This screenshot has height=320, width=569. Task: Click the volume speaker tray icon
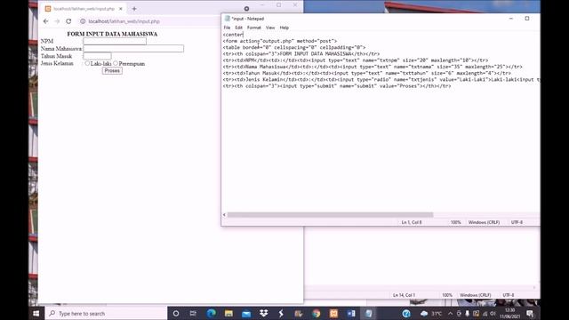coord(493,313)
